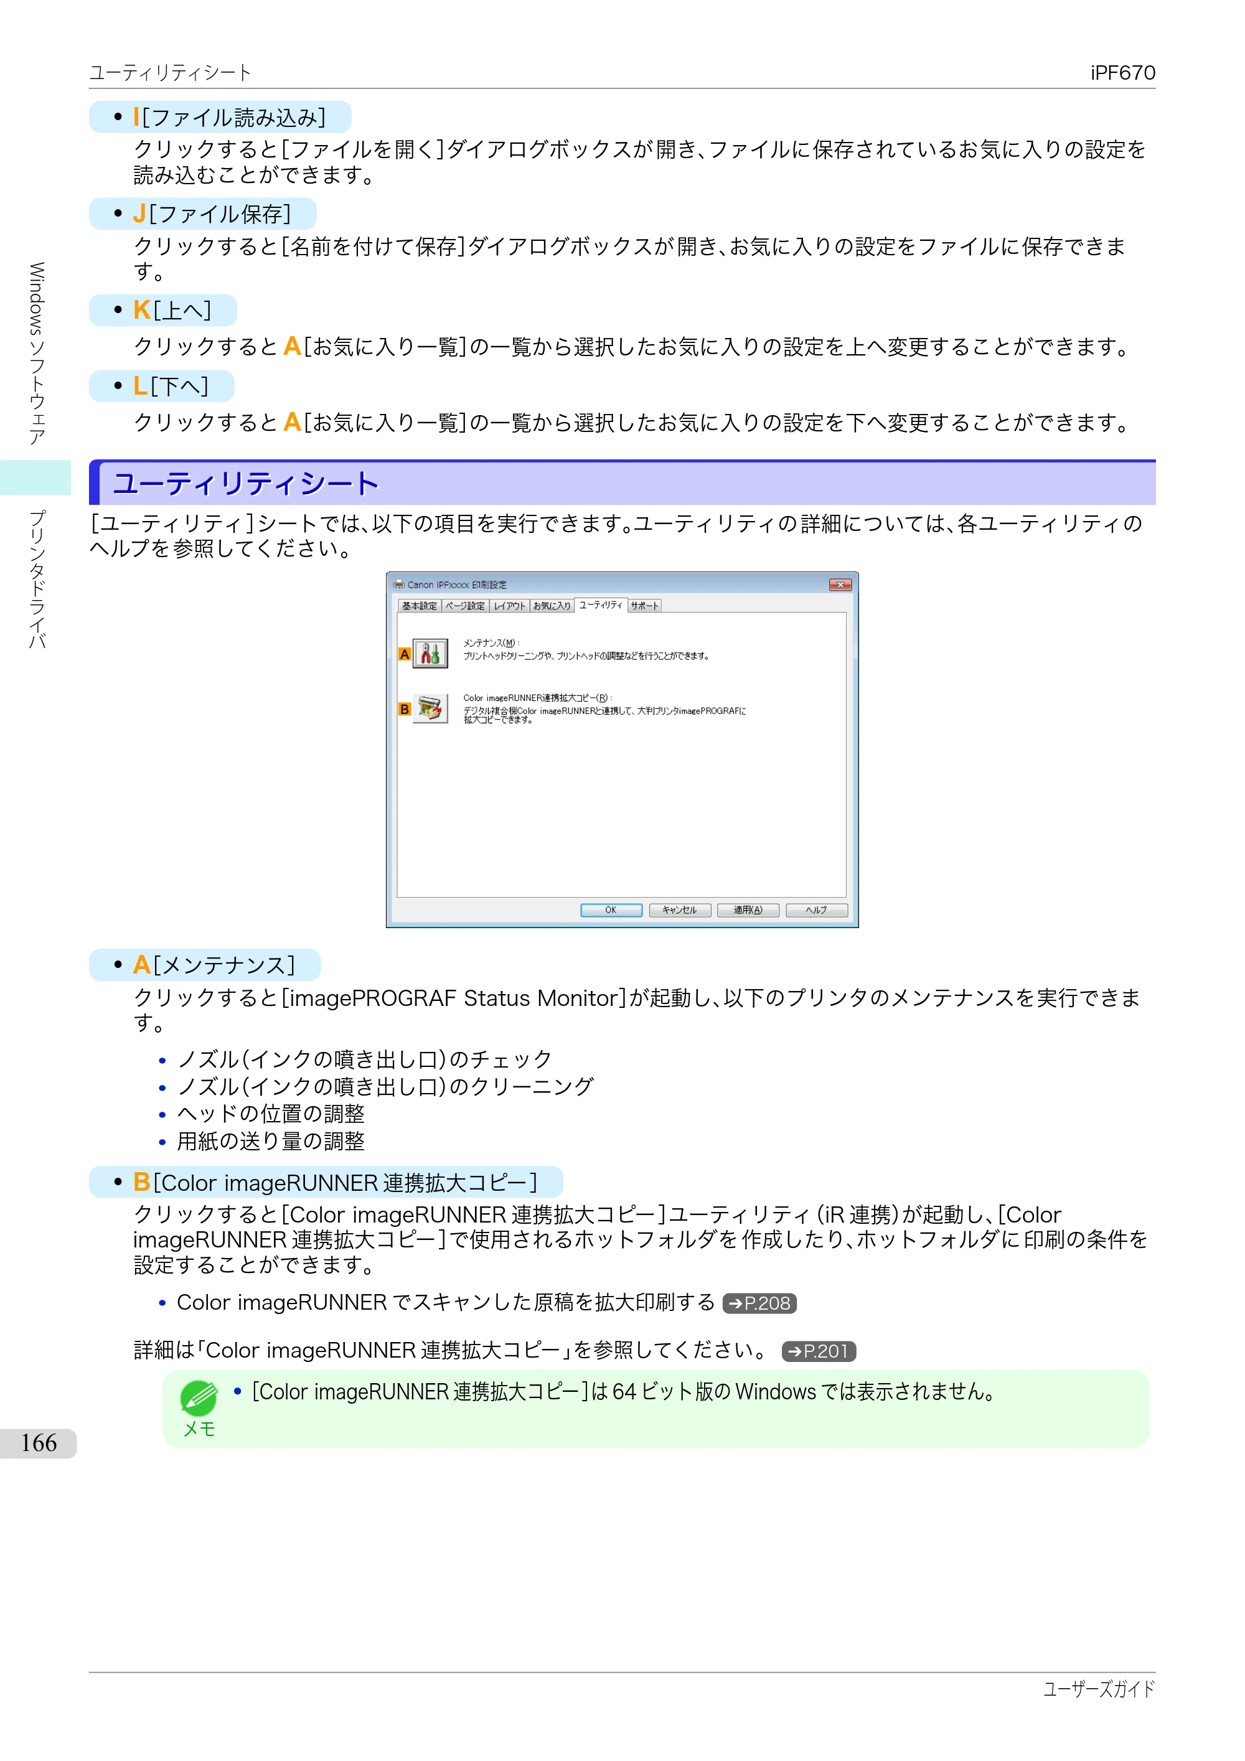This screenshot has width=1245, height=1761.
Task: Click the K[上へ] heading
Action: (x=172, y=310)
